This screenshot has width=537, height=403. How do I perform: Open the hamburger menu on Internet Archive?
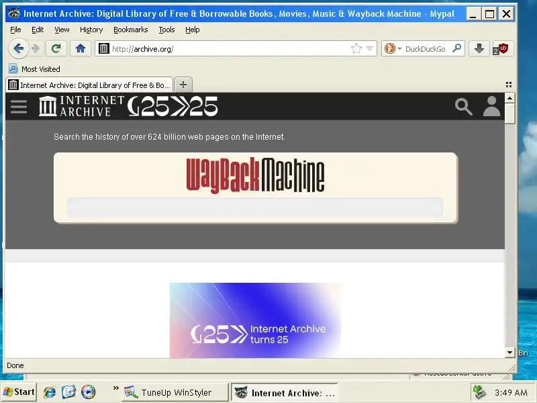tap(19, 107)
